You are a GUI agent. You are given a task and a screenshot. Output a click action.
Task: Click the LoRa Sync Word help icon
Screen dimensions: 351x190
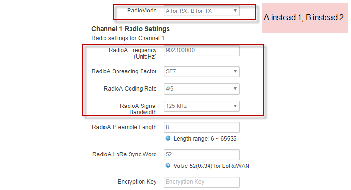coord(168,166)
